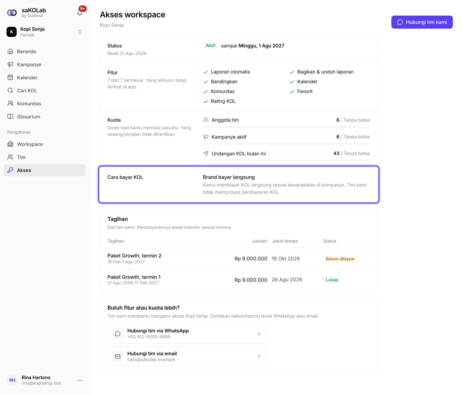This screenshot has width=463, height=394.
Task: Click the Anggota tim quota icon
Action: [x=206, y=120]
